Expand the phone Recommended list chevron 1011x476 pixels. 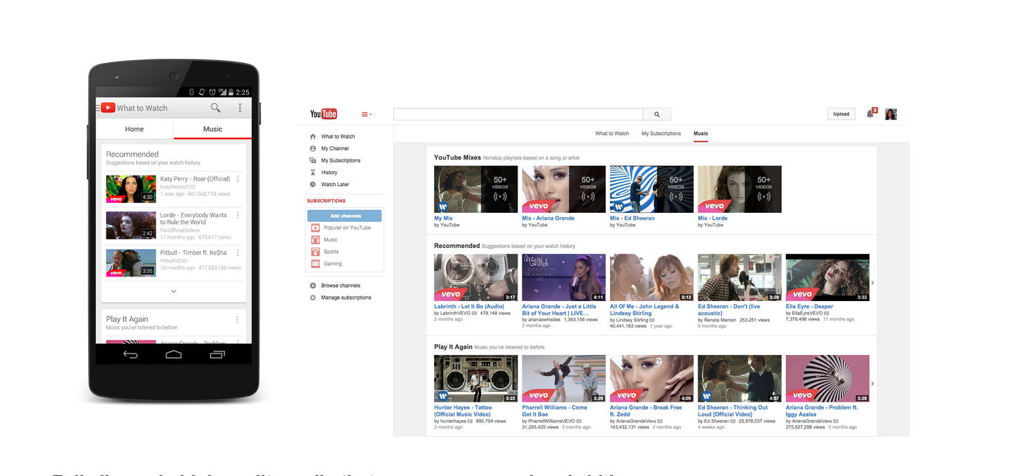click(174, 291)
